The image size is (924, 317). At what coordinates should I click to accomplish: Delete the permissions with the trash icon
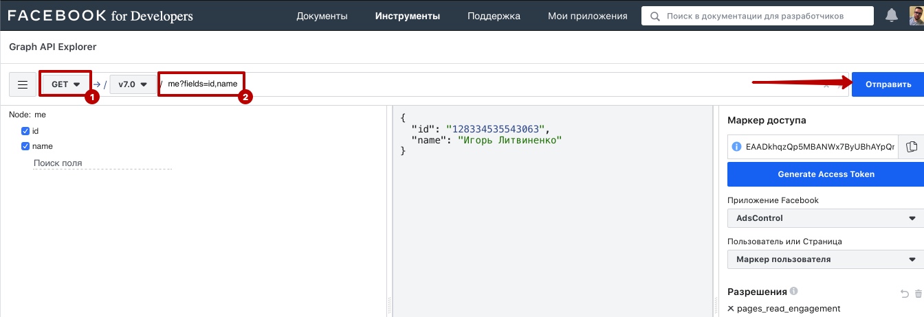[918, 294]
